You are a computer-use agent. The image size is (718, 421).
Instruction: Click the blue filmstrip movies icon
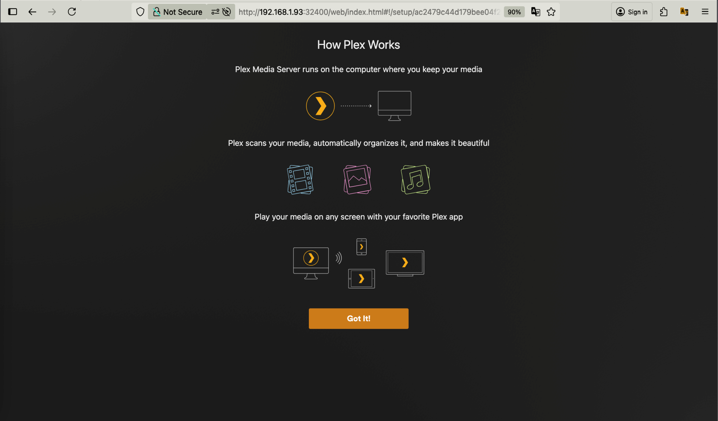coord(300,179)
